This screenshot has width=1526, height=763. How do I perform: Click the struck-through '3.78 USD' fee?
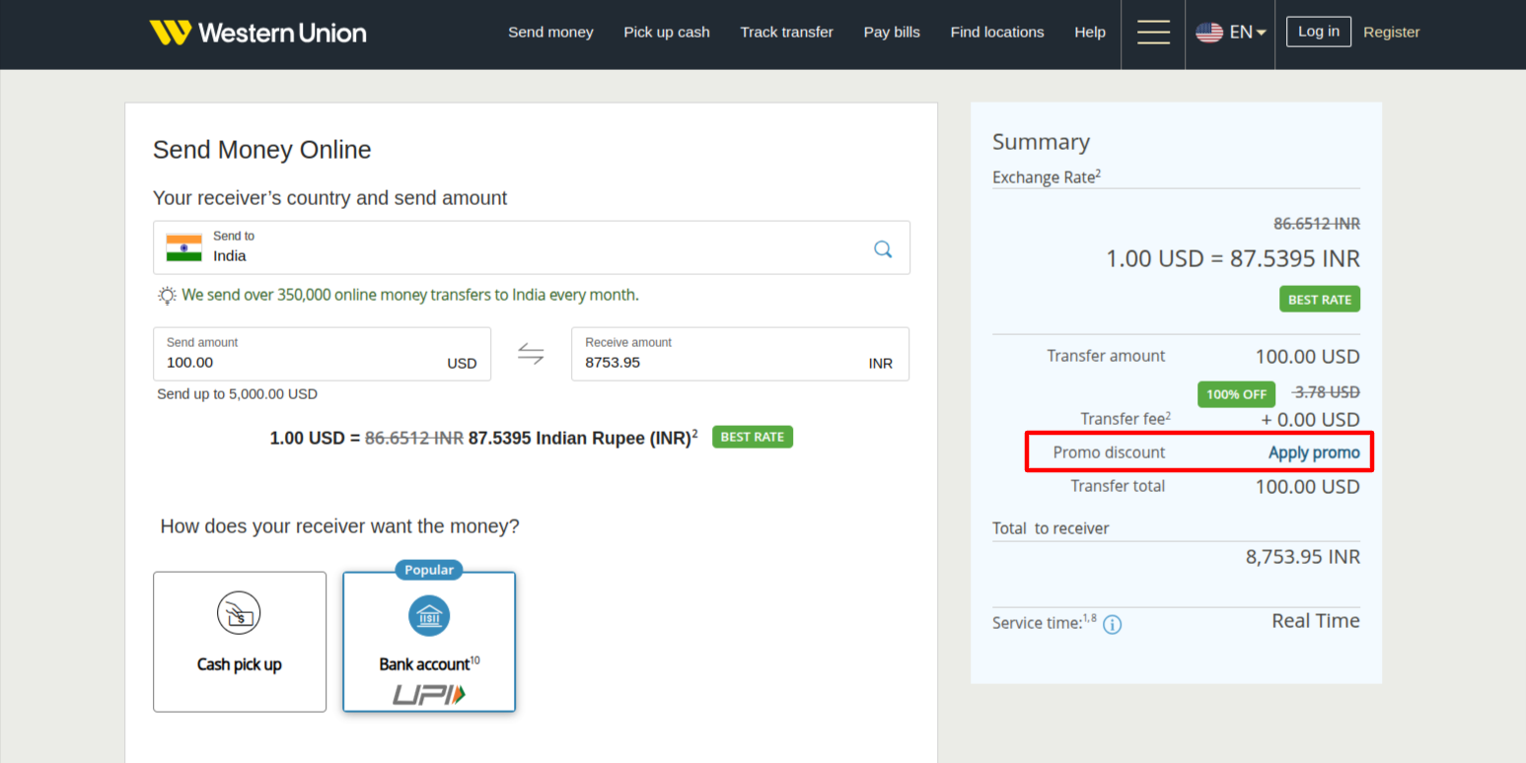(1327, 391)
